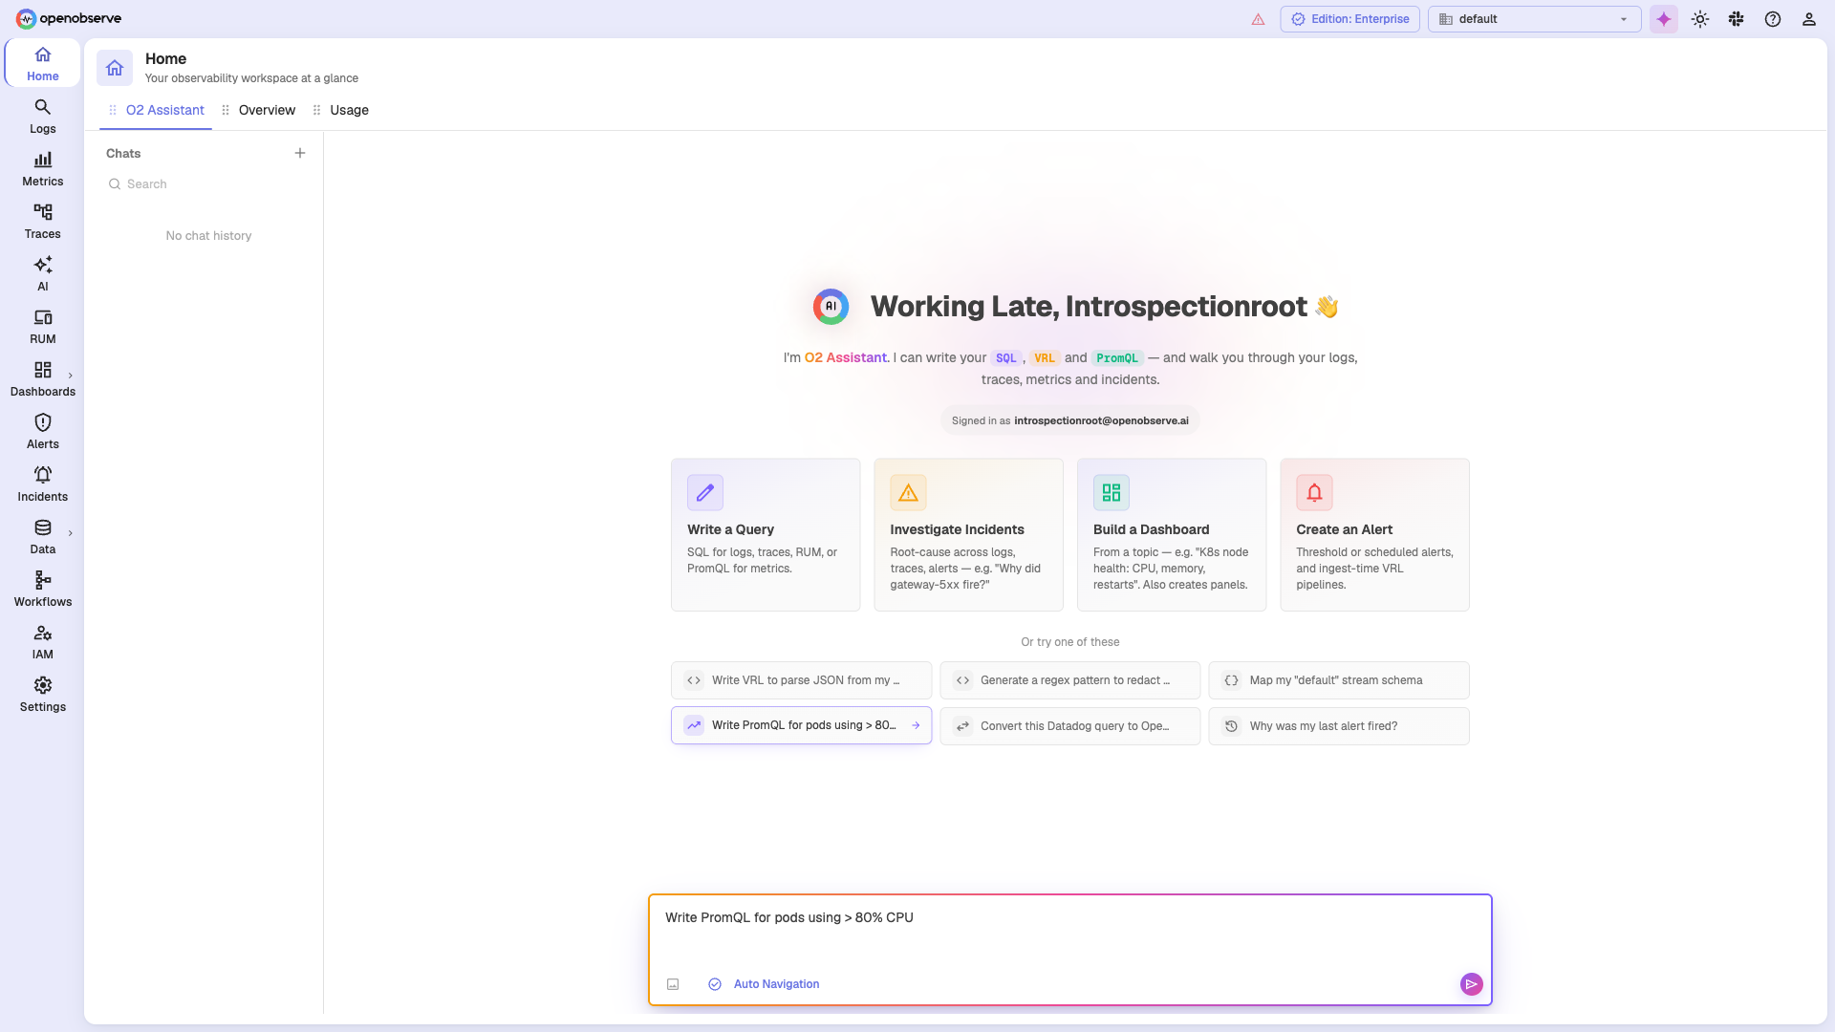
Task: Select the Investigate Incidents card
Action: coord(968,535)
